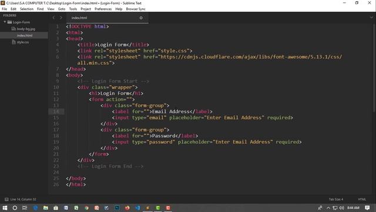Image resolution: width=376 pixels, height=212 pixels.
Task: Switch to Sublime Text taskbar icon
Action: [x=147, y=208]
